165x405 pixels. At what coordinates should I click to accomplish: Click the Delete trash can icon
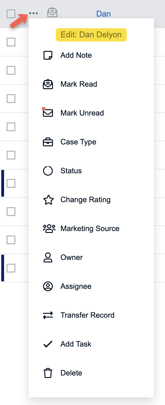coord(48,373)
